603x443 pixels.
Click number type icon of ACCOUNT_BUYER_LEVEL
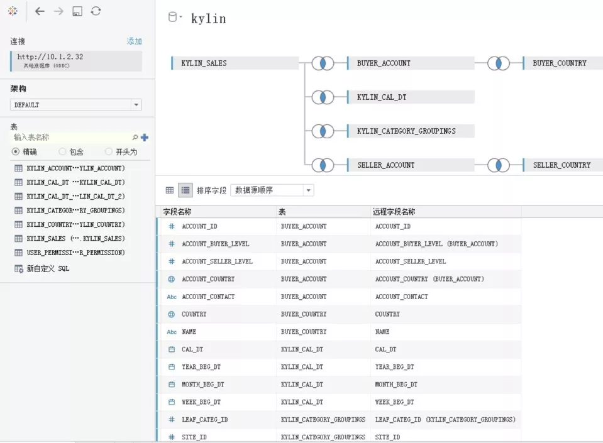point(172,244)
